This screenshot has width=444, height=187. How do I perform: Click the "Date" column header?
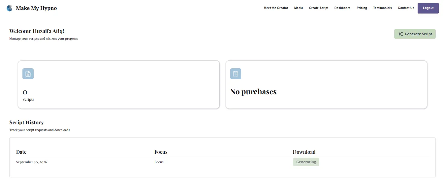21,152
